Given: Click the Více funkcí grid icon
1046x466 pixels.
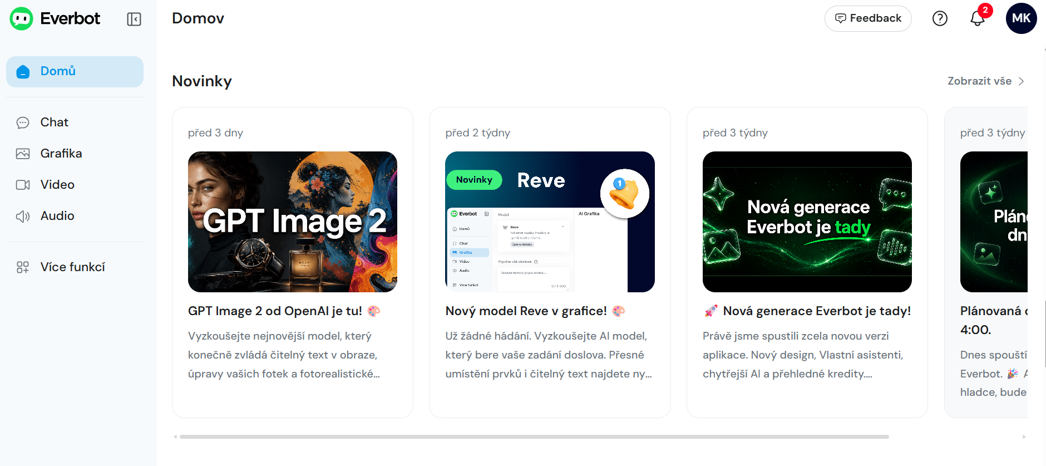Looking at the screenshot, I should pos(23,267).
